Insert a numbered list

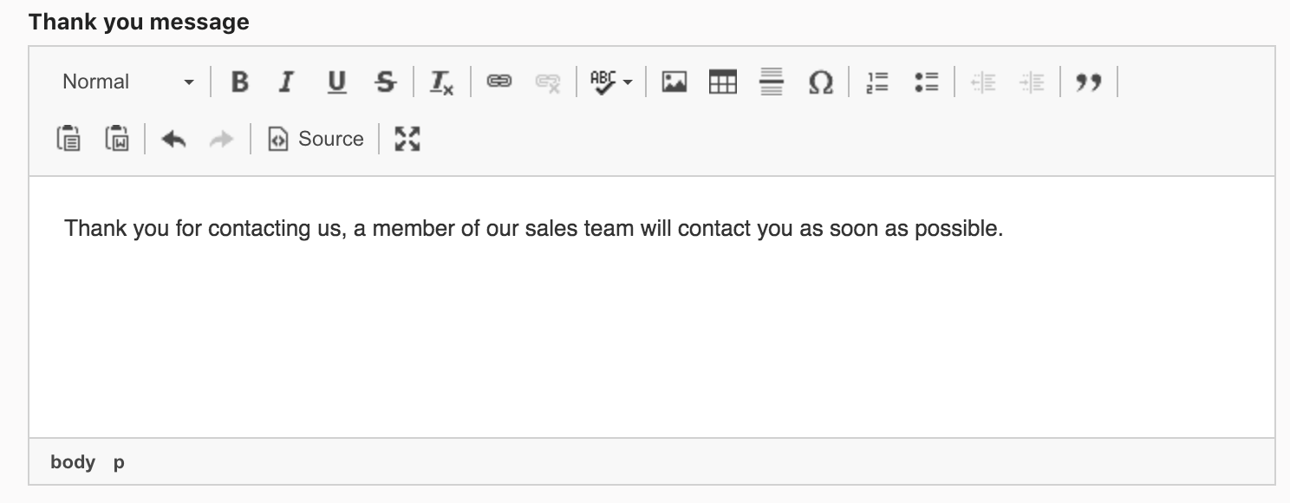point(877,82)
